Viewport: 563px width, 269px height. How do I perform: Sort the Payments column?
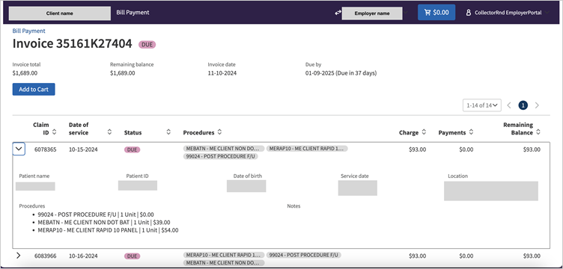[x=471, y=132]
